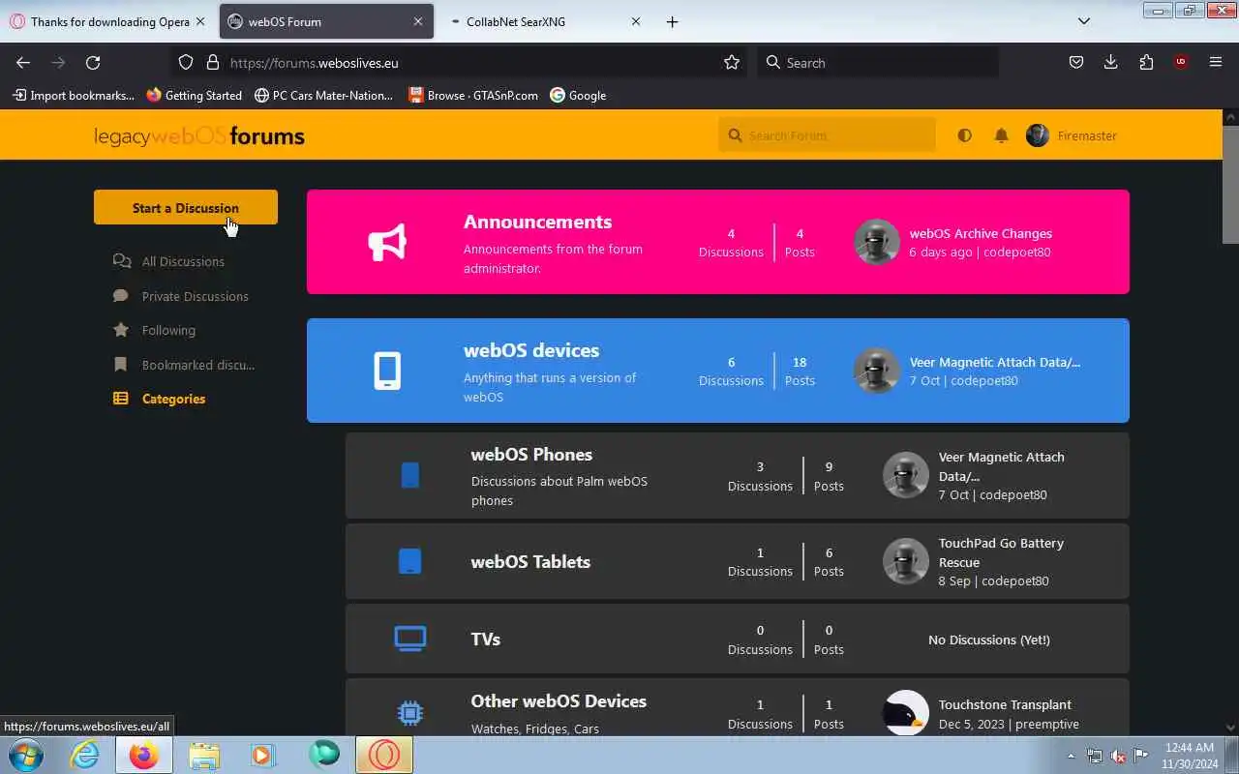Click the browser Search box

pos(878,62)
